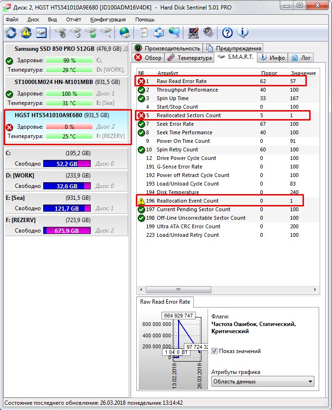Click the blue info bubble toolbar icon

click(243, 33)
